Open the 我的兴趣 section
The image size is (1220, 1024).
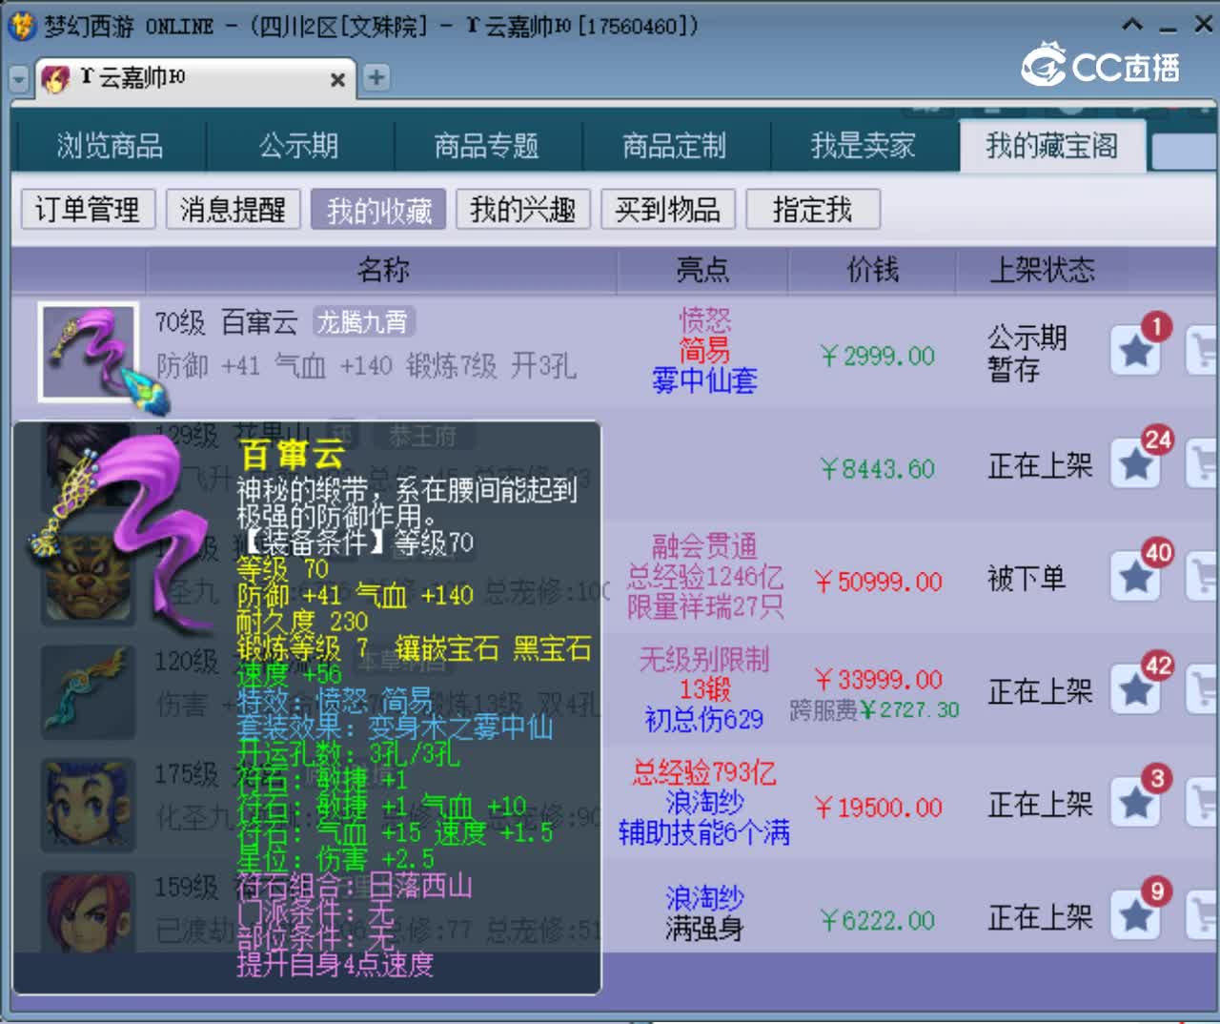pyautogui.click(x=523, y=209)
